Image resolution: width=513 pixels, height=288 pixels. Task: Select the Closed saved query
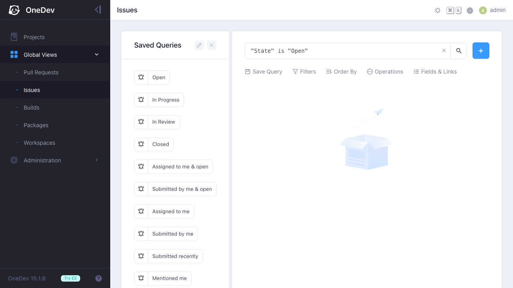click(x=161, y=144)
